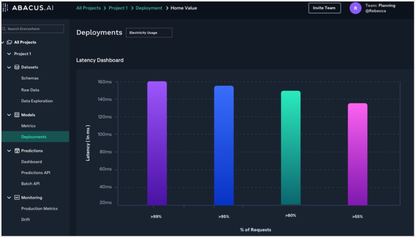
Task: Click the search magnifier icon
Action: pyautogui.click(x=4, y=29)
